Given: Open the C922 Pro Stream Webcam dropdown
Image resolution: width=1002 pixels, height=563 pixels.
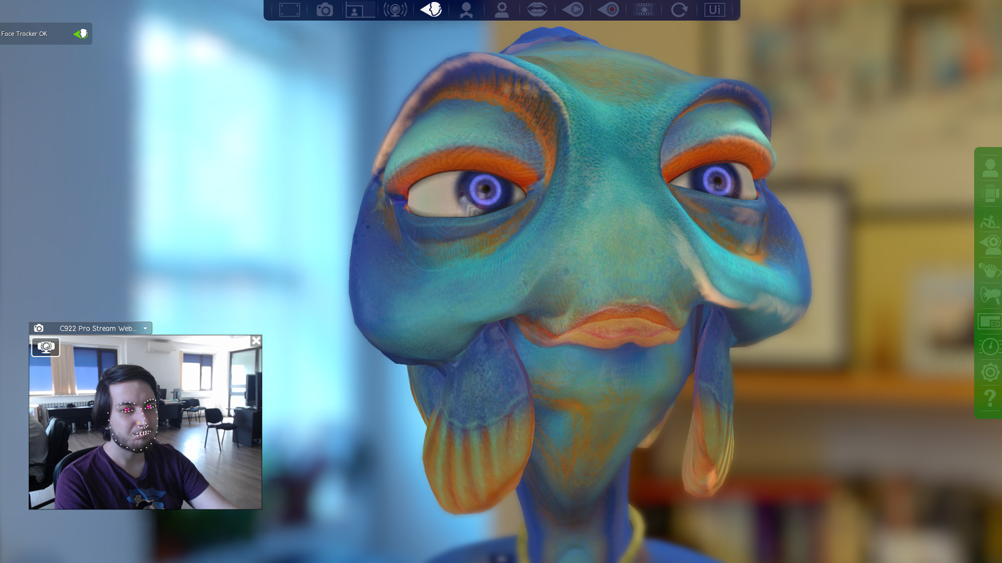Looking at the screenshot, I should [x=145, y=328].
